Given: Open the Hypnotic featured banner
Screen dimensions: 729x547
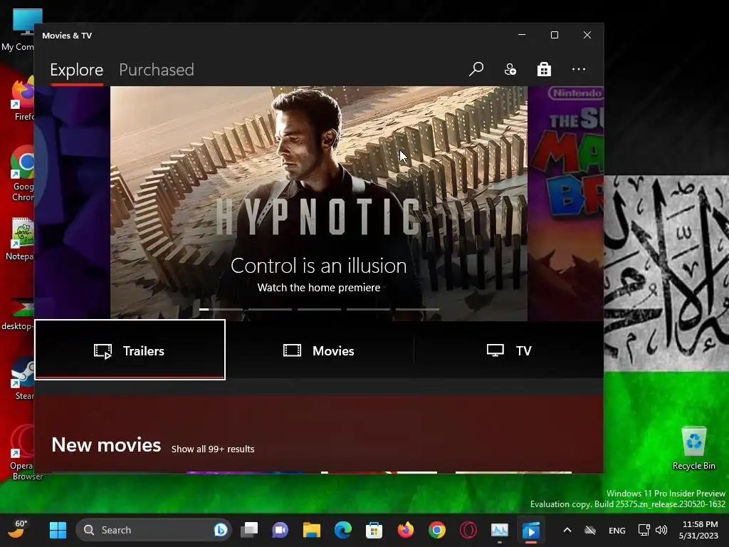Looking at the screenshot, I should point(318,203).
